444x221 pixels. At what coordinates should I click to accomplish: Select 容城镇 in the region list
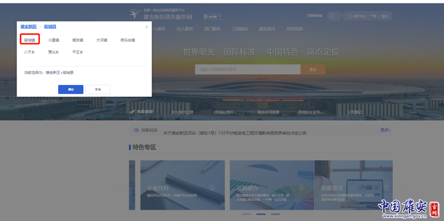(x=30, y=40)
